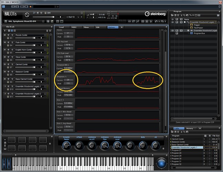Adjust the Dynamic Range knob
Image resolution: width=223 pixels, height=172 pixels.
point(66,145)
